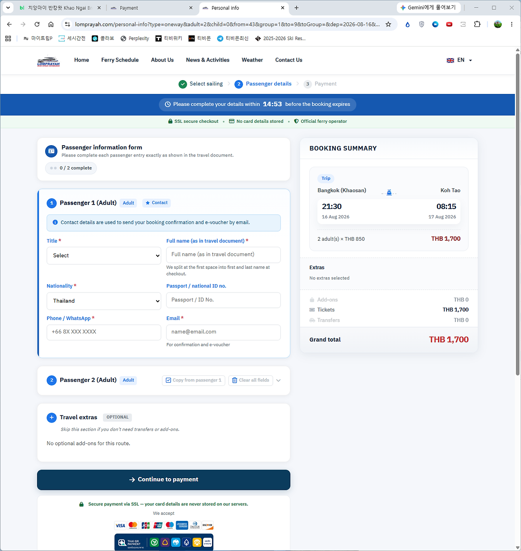This screenshot has height=551, width=521.
Task: Open the Chrome profile avatar
Action: tap(498, 24)
